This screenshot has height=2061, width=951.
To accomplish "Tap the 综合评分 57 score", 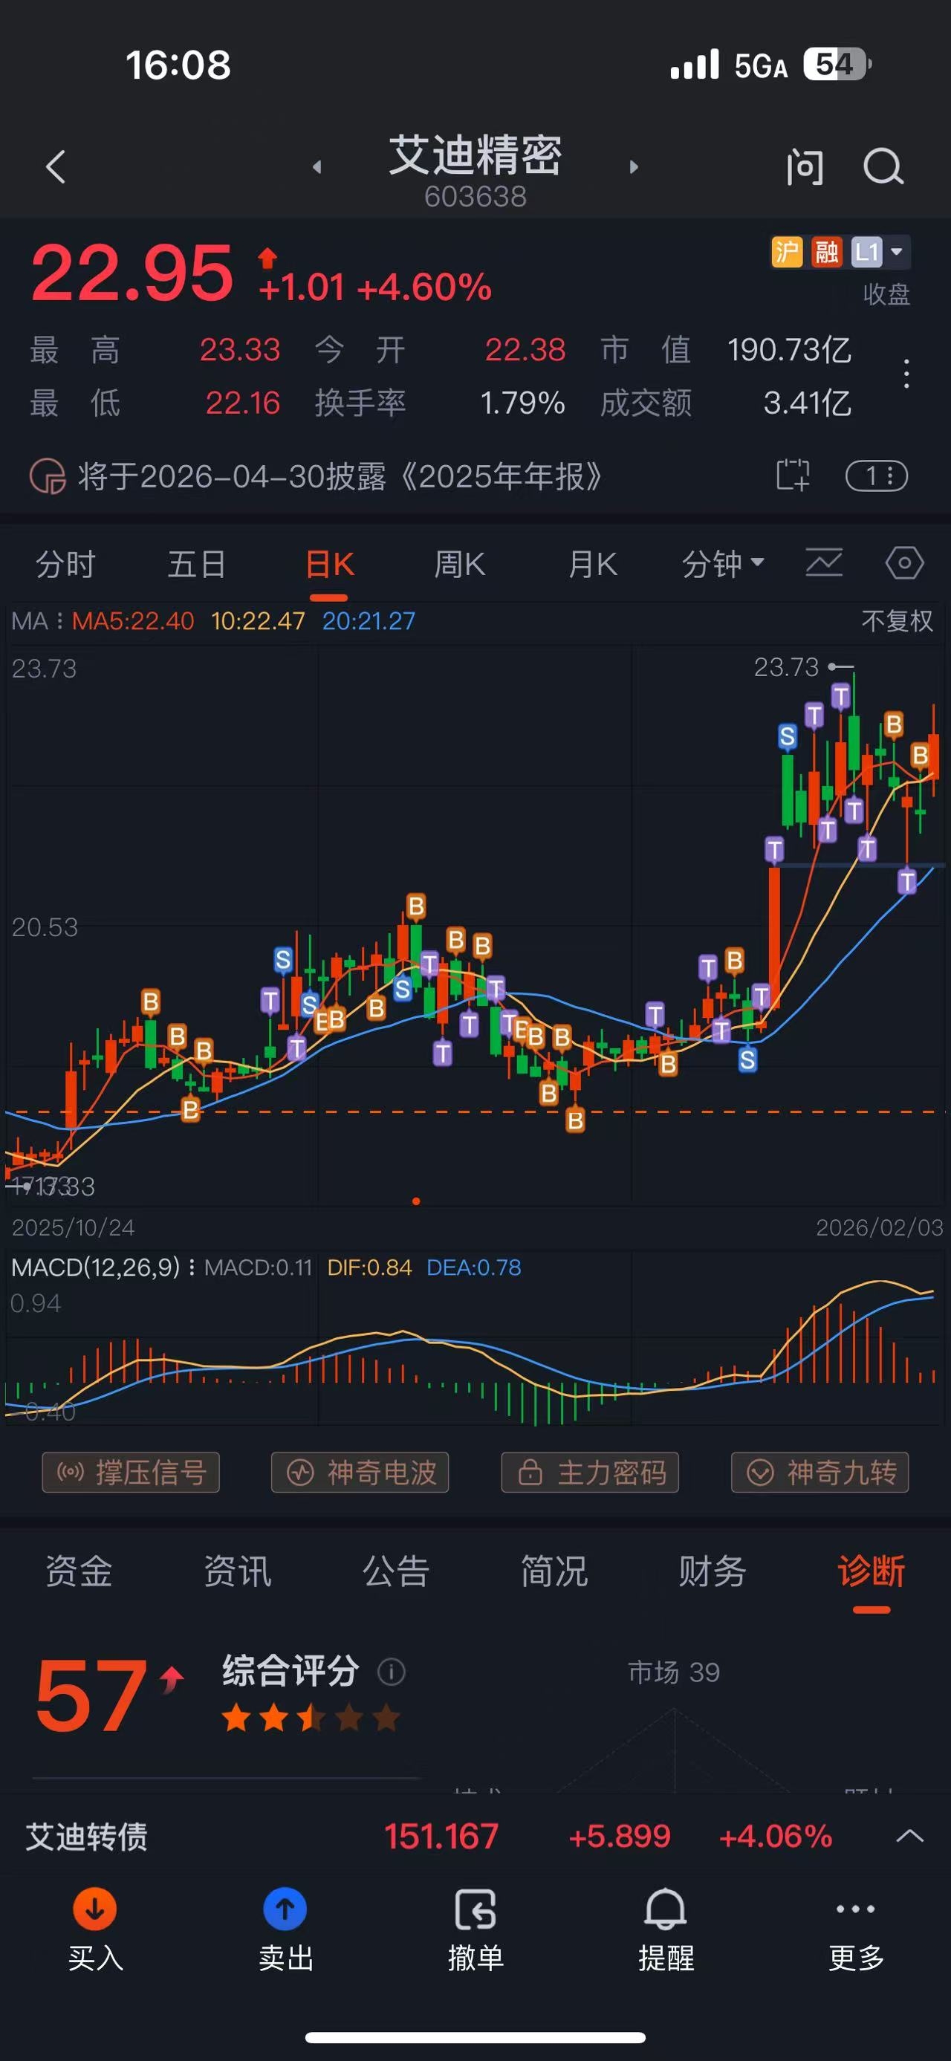I will [x=92, y=1695].
